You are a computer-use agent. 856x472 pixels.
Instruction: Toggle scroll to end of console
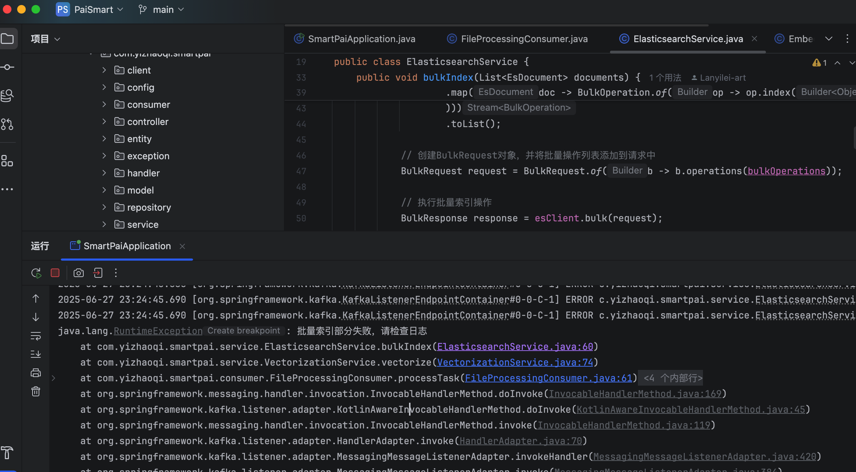click(x=36, y=354)
